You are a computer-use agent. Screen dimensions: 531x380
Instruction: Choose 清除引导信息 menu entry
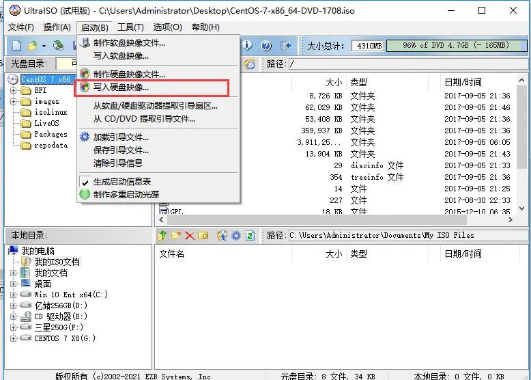tap(158, 163)
